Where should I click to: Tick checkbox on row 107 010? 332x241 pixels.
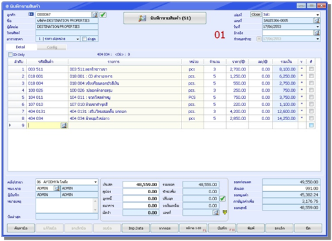311,104
